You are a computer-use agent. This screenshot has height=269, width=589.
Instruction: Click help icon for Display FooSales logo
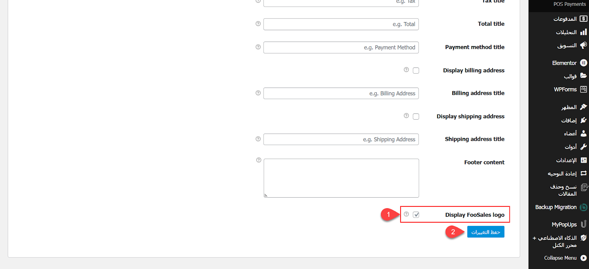click(x=406, y=214)
